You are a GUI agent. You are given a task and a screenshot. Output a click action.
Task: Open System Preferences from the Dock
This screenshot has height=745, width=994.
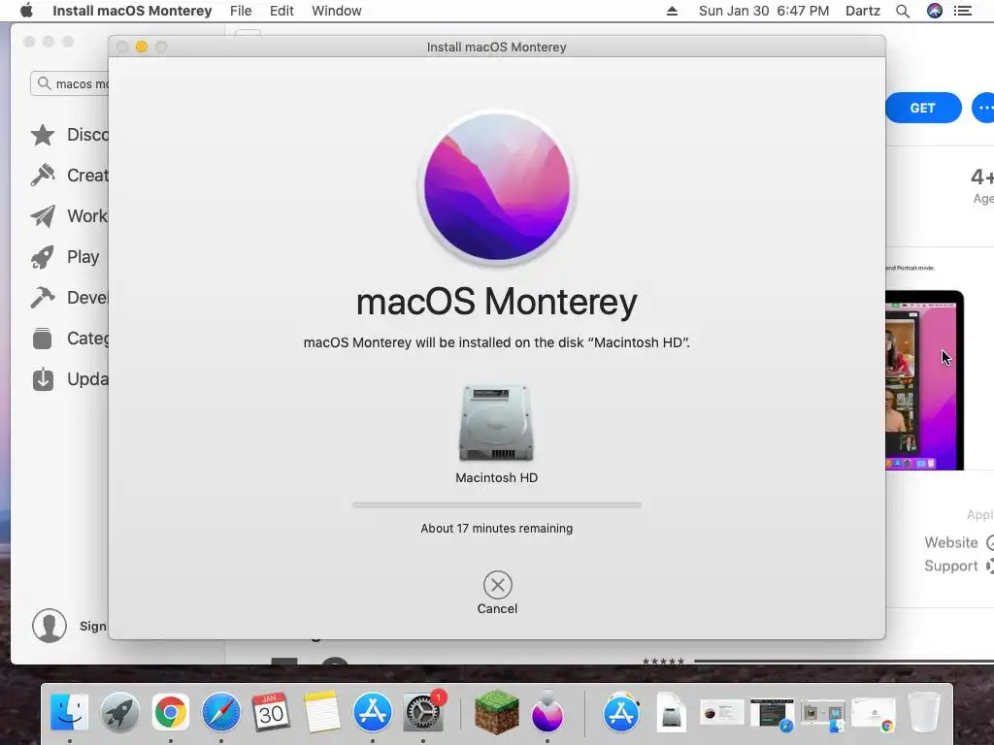point(423,713)
